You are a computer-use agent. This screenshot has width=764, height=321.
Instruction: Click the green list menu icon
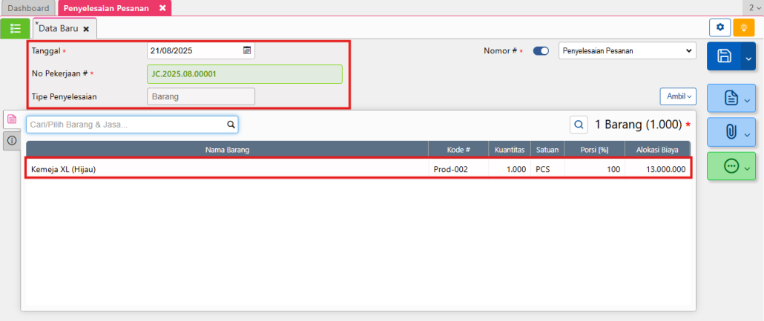(16, 28)
